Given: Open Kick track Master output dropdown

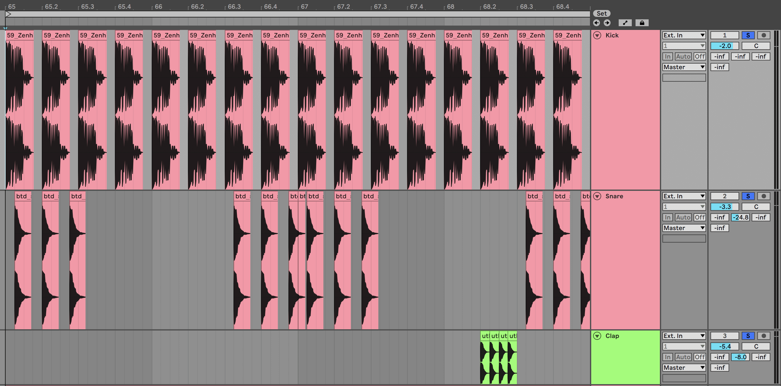Looking at the screenshot, I should coord(684,67).
